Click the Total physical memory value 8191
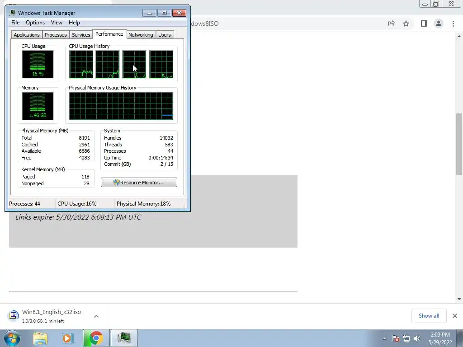 coord(84,138)
